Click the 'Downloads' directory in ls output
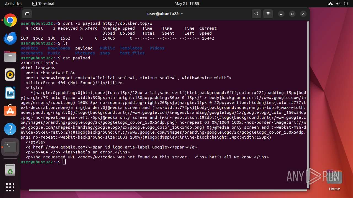The width and height of the screenshot is (353, 198). [59, 48]
